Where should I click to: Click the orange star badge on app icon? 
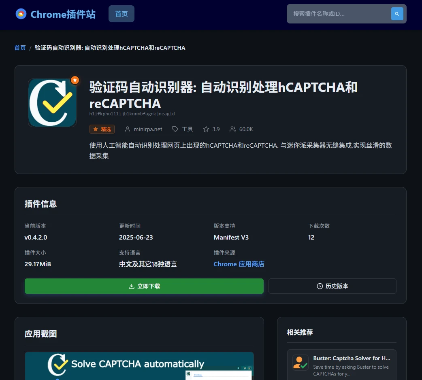pos(75,80)
